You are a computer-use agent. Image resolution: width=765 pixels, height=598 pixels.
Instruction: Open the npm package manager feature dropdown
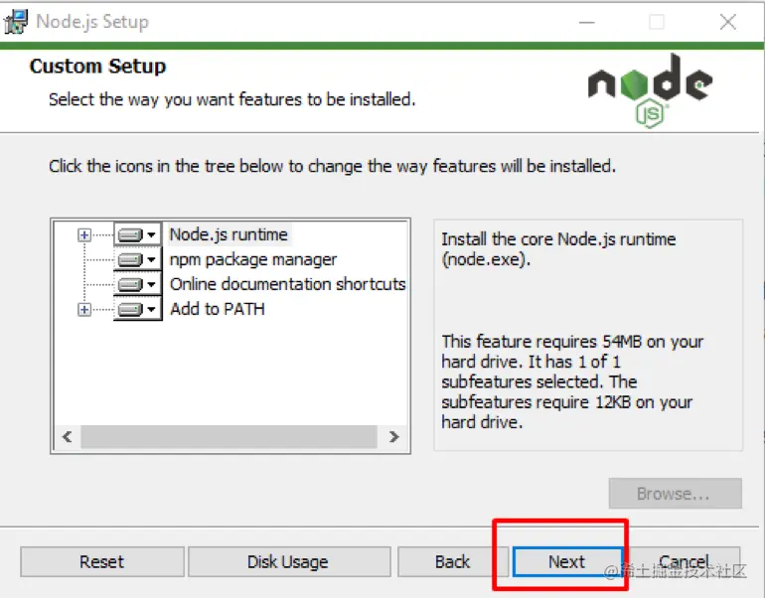(137, 259)
